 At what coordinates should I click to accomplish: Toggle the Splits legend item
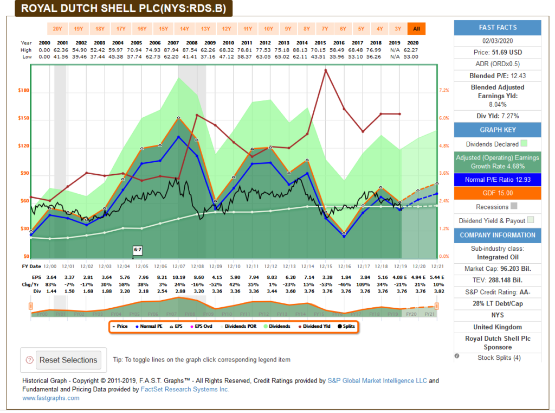point(346,327)
